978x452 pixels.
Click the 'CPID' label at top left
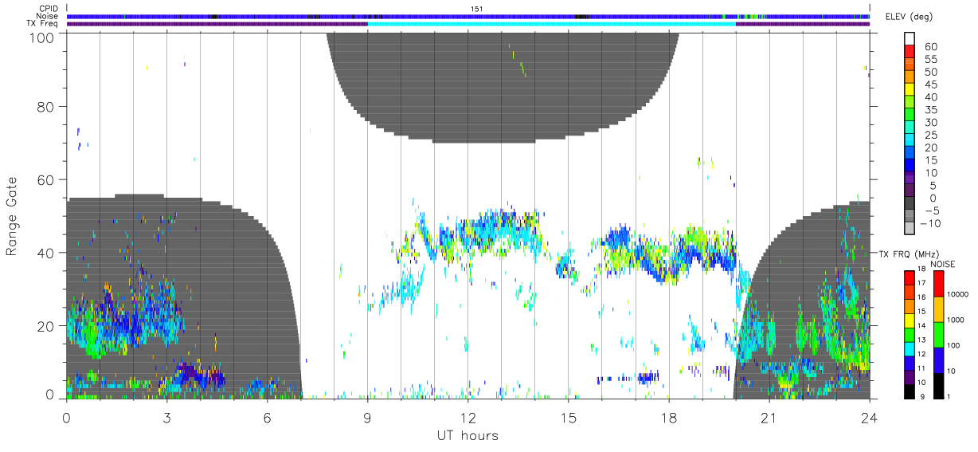click(49, 8)
